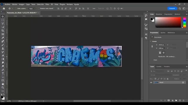Open the Capas panel flyout menu

tap(187, 66)
